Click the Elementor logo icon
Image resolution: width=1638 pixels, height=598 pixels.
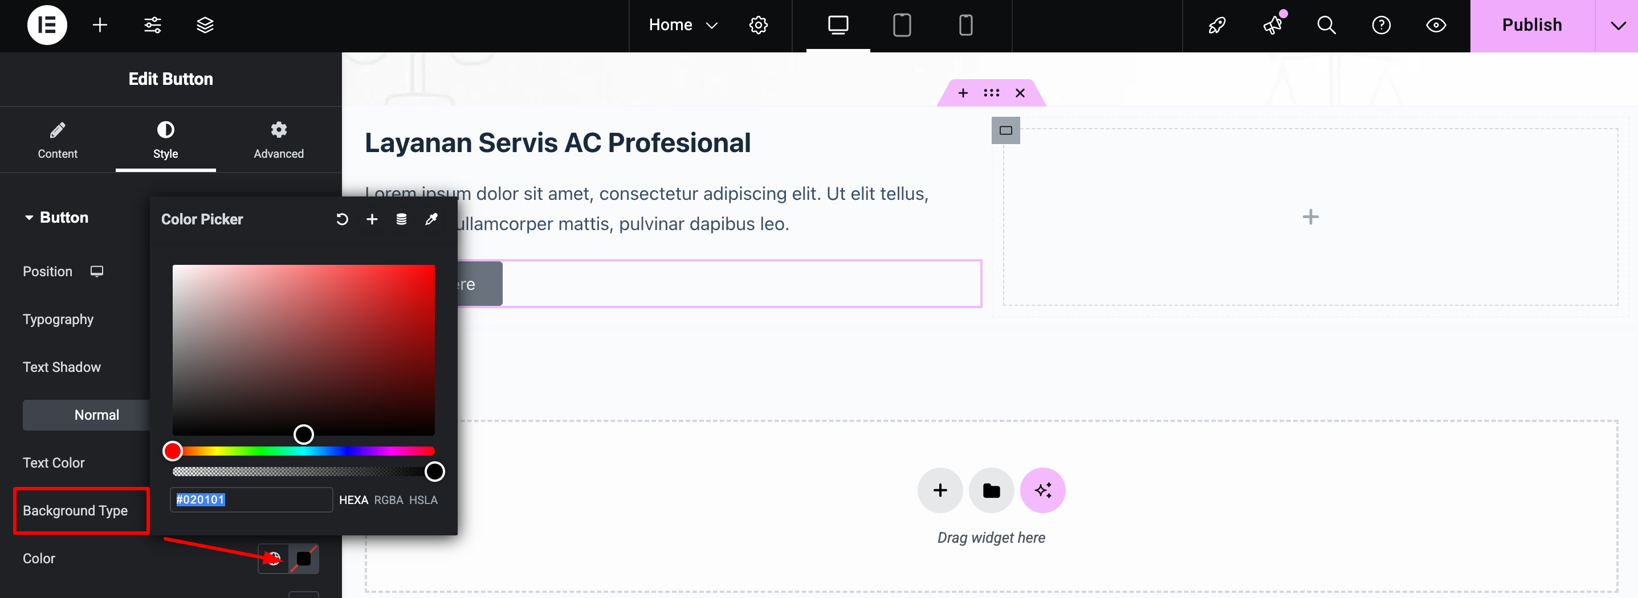pyautogui.click(x=47, y=26)
